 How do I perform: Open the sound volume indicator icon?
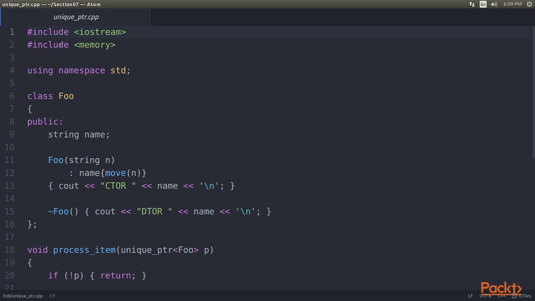(494, 4)
